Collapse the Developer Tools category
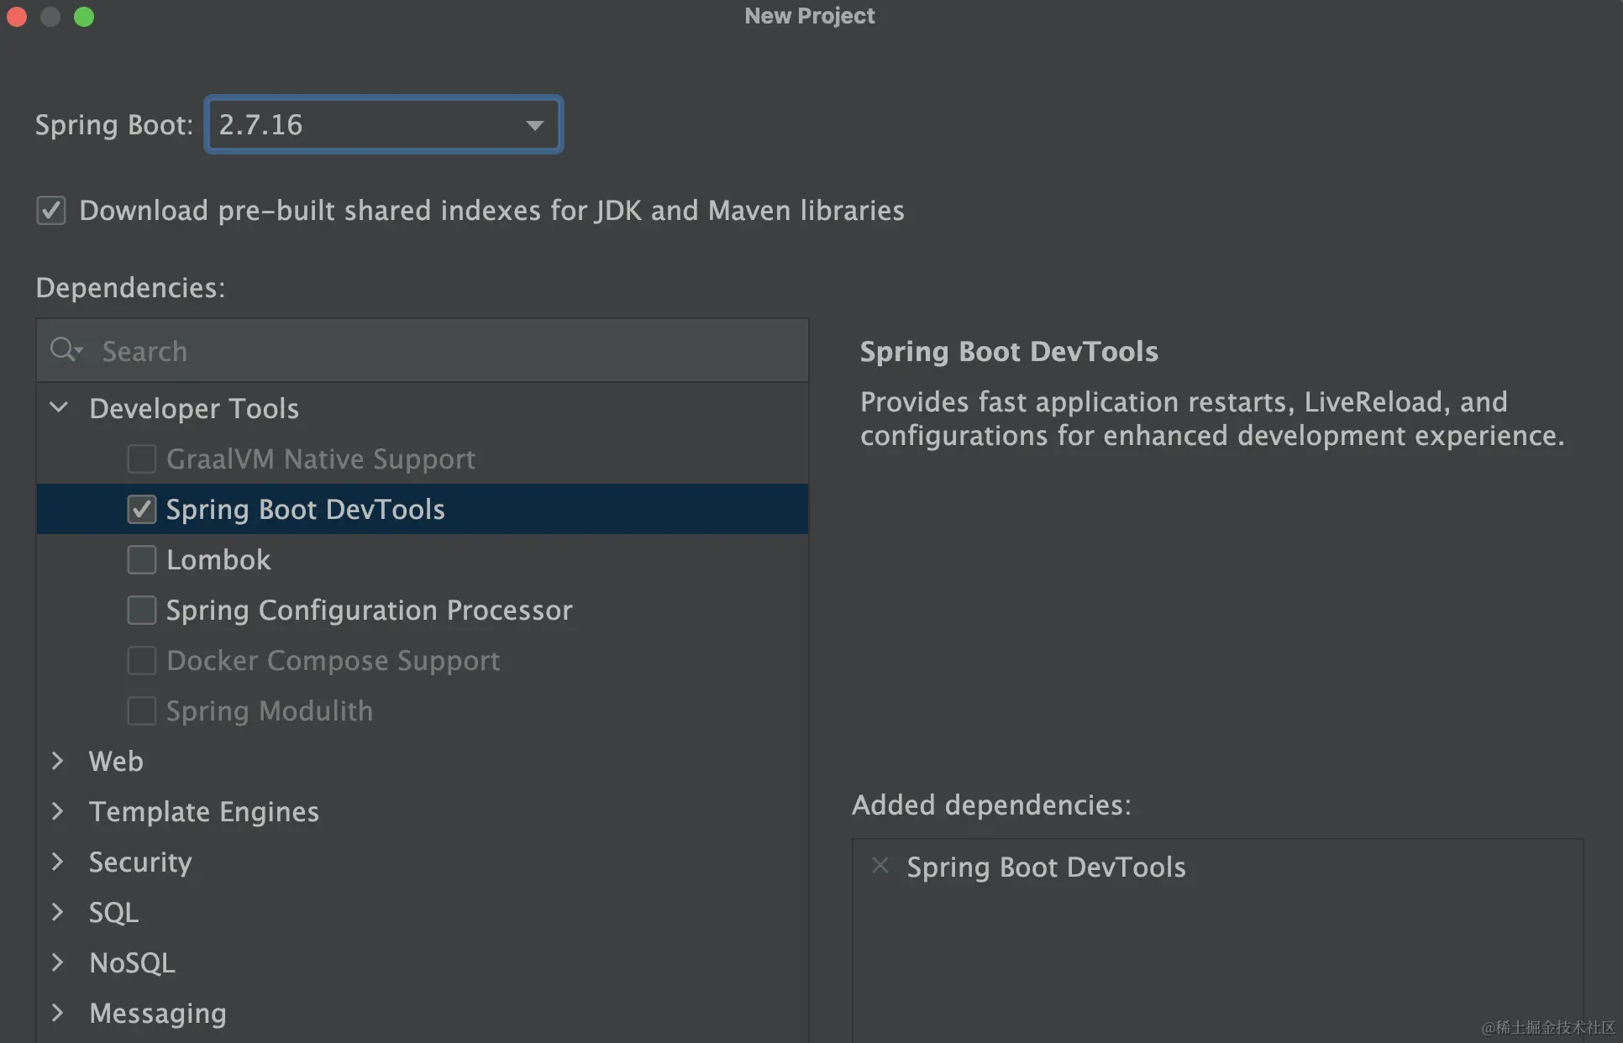 58,408
